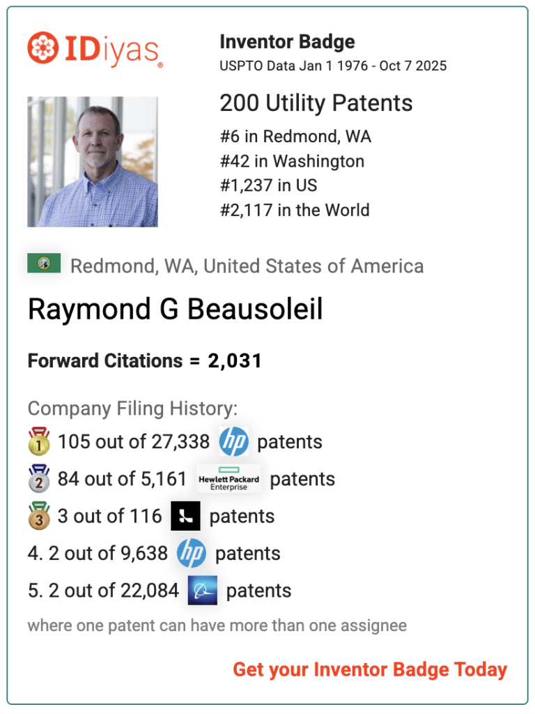Click the #2,117 in the World ranking
Viewport: 535px width, 714px height.
(x=295, y=210)
